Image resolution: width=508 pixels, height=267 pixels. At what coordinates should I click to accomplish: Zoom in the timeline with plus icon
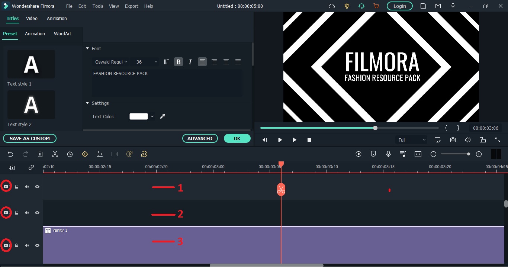pos(479,154)
